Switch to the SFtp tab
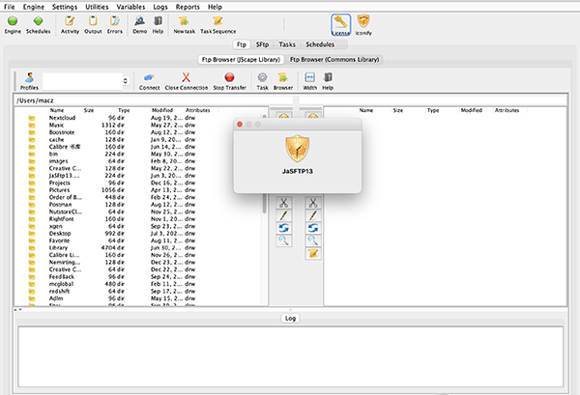Screen dimensions: 580x395 pos(262,44)
